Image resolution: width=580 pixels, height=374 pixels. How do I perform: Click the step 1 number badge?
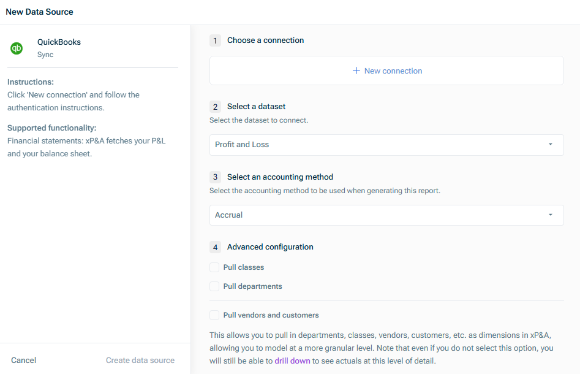(x=215, y=40)
